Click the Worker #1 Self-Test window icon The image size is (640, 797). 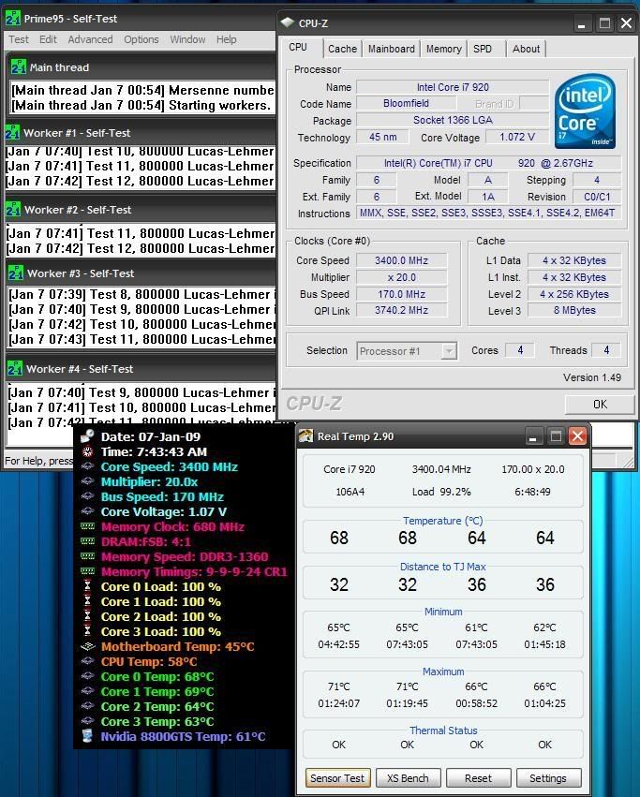tap(13, 132)
